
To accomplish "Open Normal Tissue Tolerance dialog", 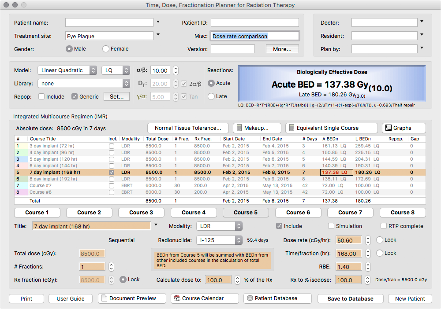I will pyautogui.click(x=187, y=128).
